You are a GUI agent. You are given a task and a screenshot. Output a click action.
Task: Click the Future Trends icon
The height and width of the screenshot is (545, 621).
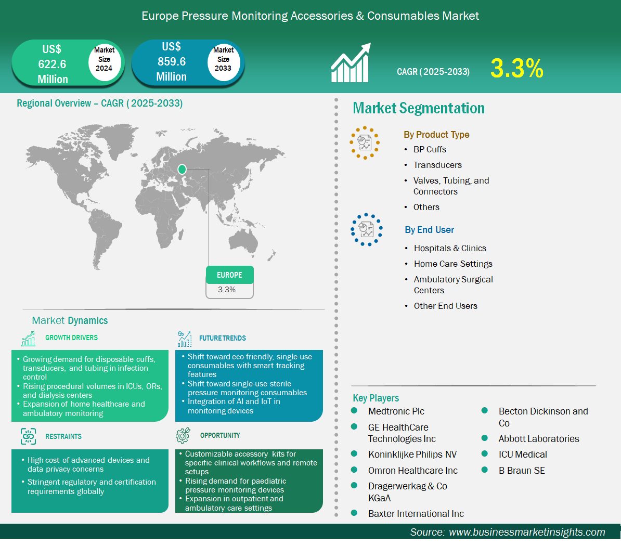[x=184, y=339]
